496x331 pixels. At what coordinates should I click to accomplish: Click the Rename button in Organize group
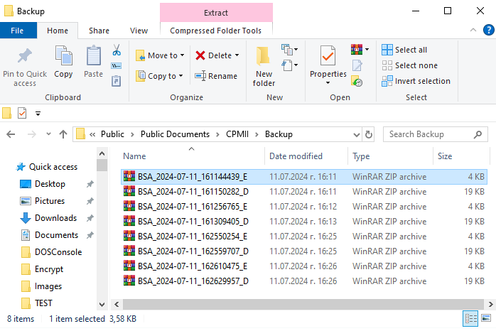216,76
